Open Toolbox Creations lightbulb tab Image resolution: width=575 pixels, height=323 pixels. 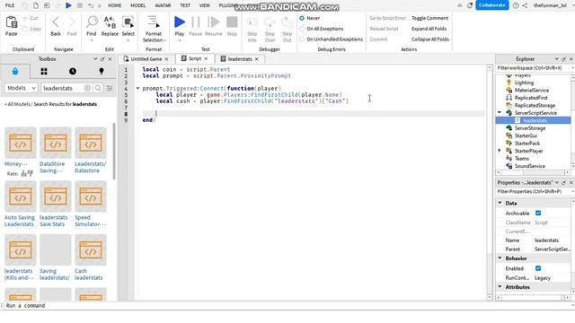coord(102,72)
